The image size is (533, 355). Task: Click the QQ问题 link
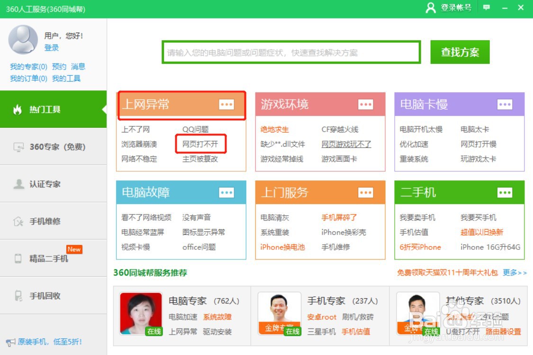(x=196, y=129)
